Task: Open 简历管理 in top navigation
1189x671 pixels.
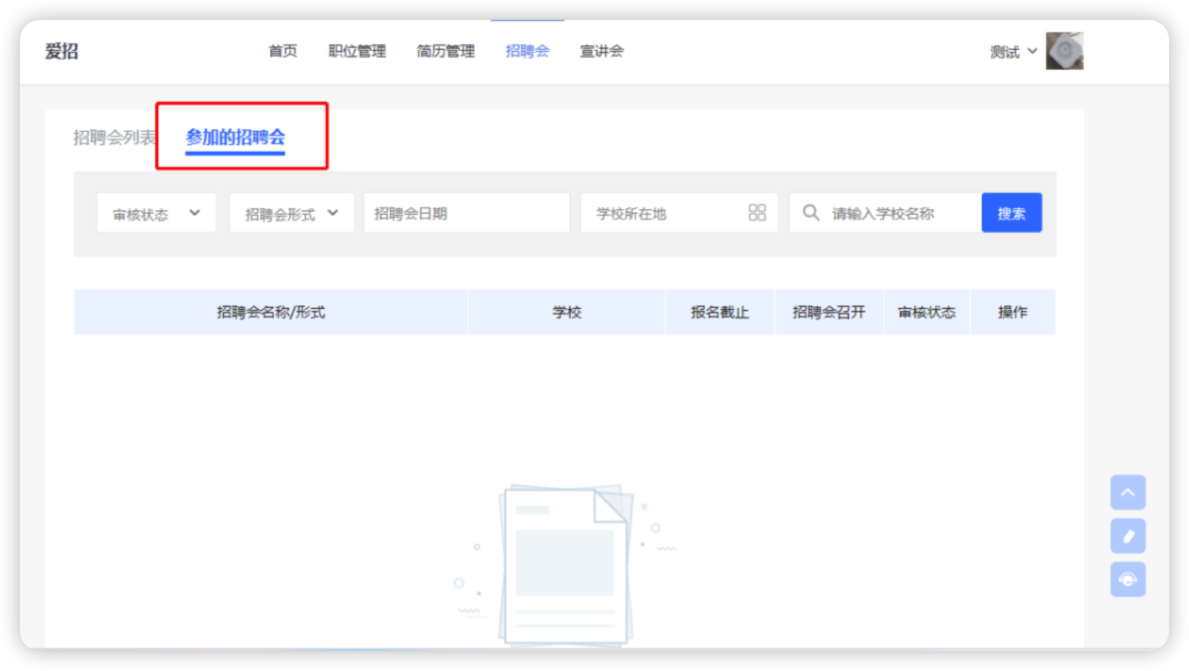Action: tap(445, 51)
